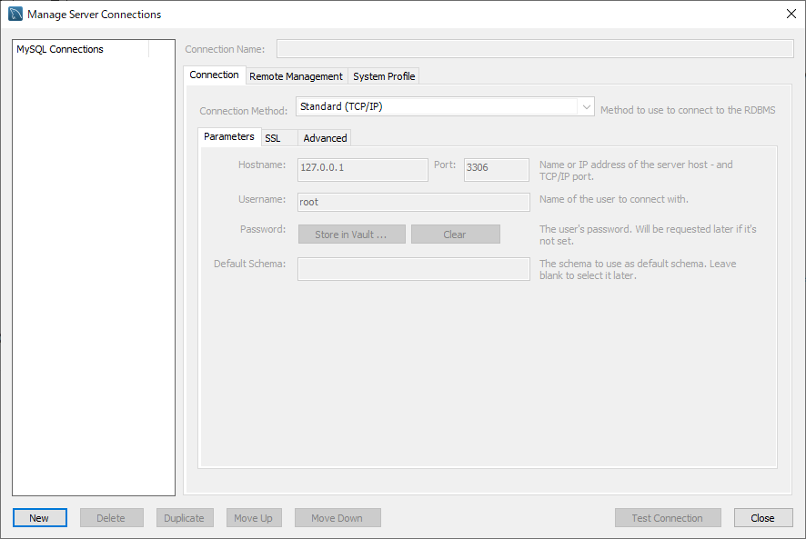The height and width of the screenshot is (539, 806).
Task: Click the Username field containing root
Action: click(x=414, y=202)
